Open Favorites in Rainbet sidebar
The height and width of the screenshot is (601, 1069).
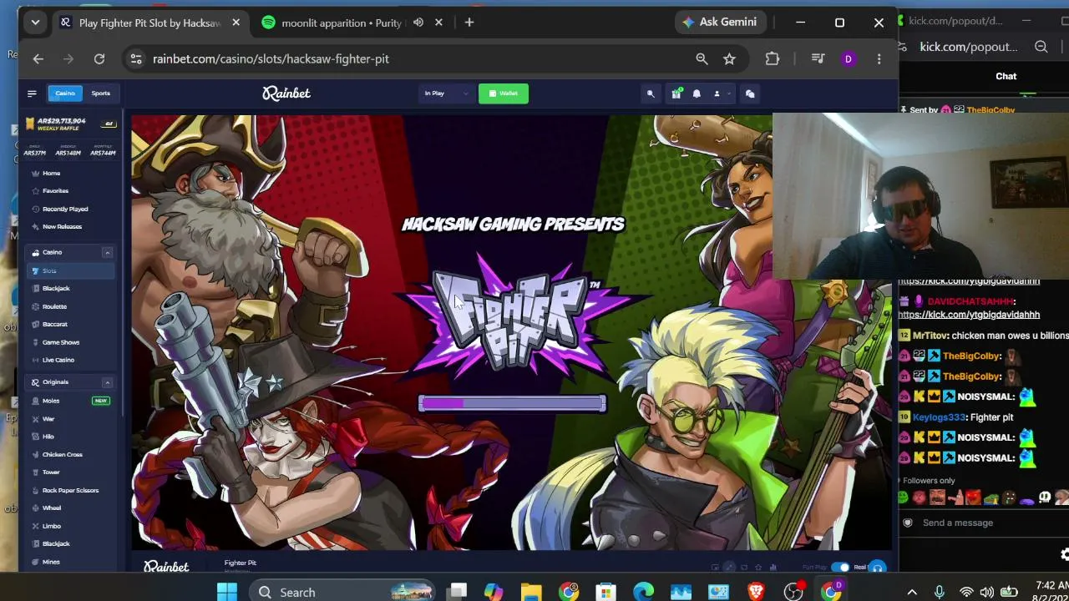point(55,191)
